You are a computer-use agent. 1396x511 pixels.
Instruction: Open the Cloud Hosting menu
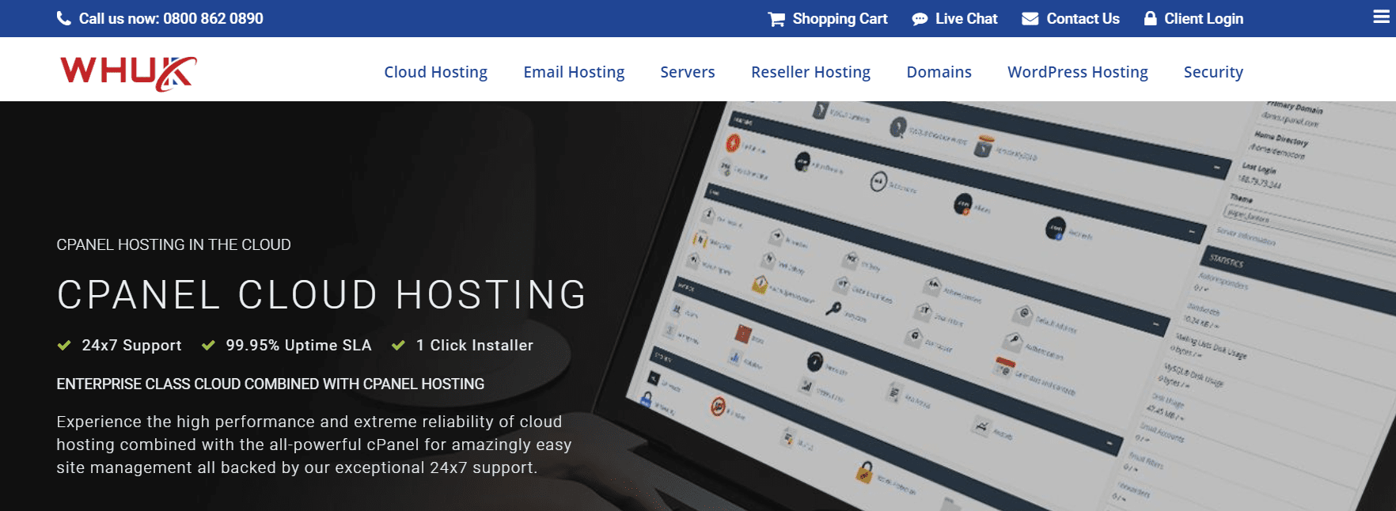pyautogui.click(x=435, y=72)
